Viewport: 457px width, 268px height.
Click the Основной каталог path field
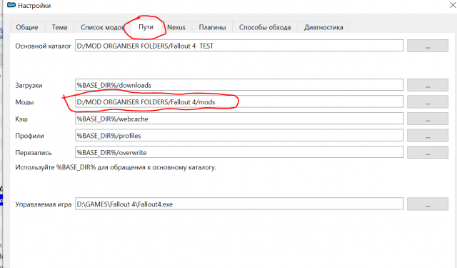click(x=239, y=46)
